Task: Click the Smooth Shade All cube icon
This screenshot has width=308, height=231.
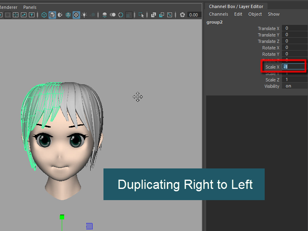Action: coord(52,15)
